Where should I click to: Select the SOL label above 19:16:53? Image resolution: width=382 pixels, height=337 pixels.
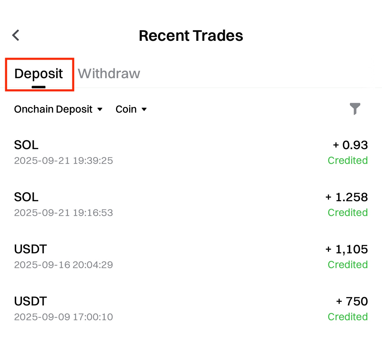(x=26, y=197)
